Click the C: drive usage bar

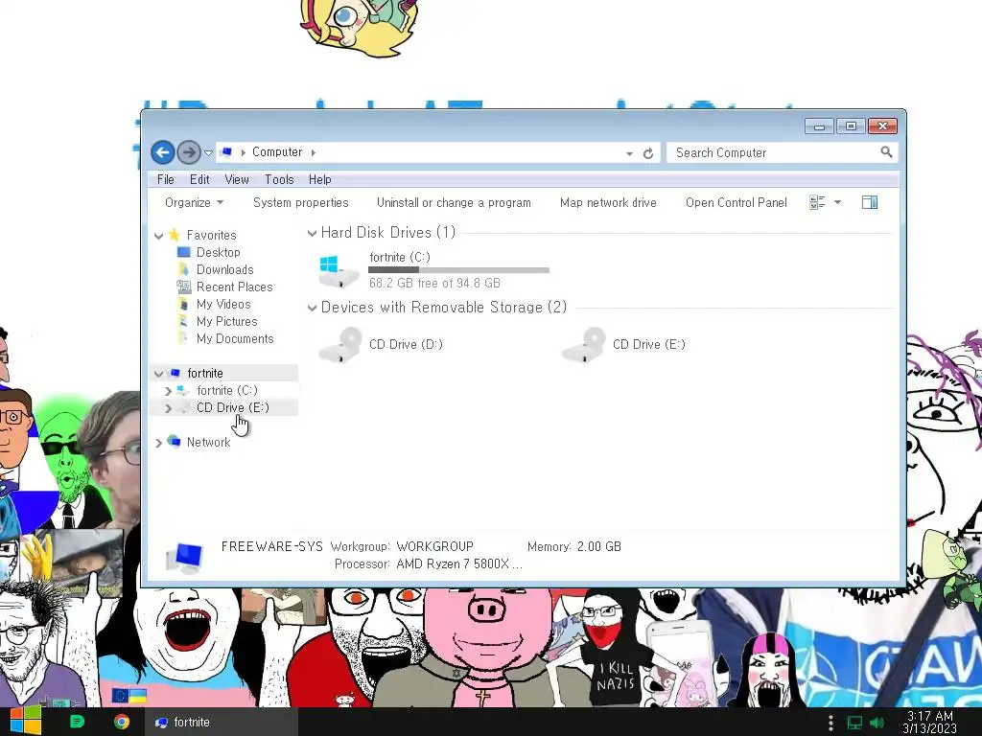[x=459, y=270]
